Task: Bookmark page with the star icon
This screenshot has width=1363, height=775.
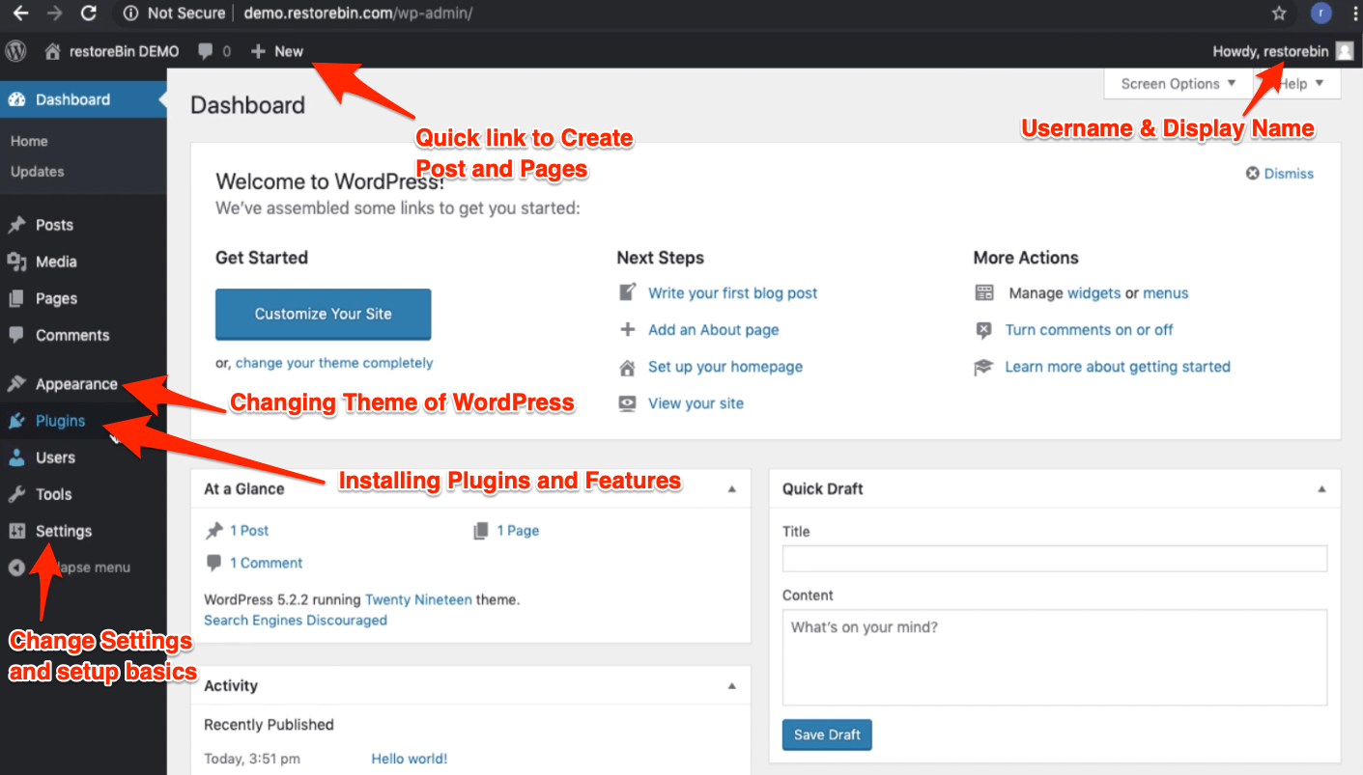Action: (1279, 14)
